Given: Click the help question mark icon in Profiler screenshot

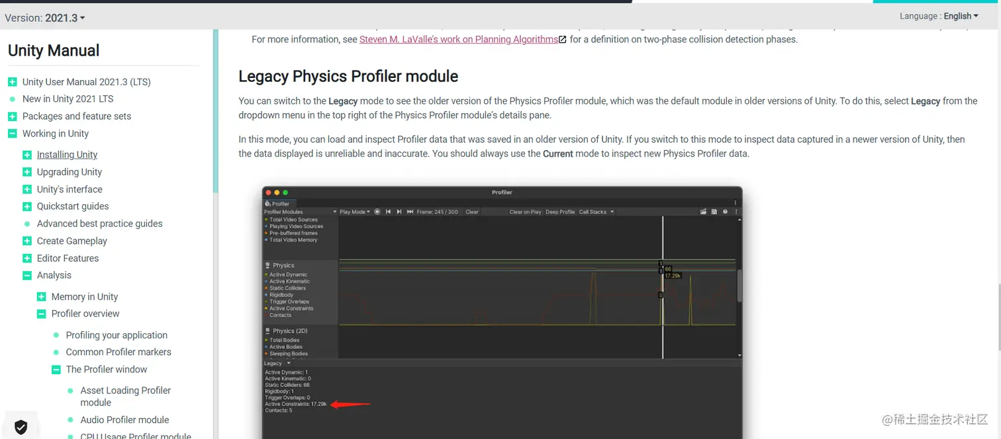Looking at the screenshot, I should tap(725, 212).
